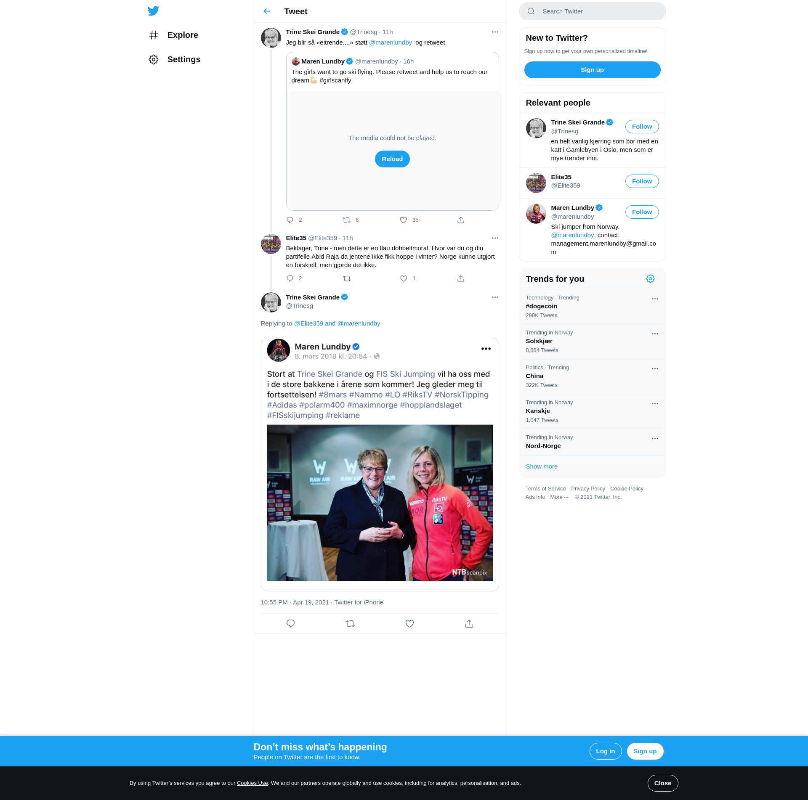The width and height of the screenshot is (808, 800).
Task: Retweet the main tweet at the bottom
Action: tap(350, 623)
